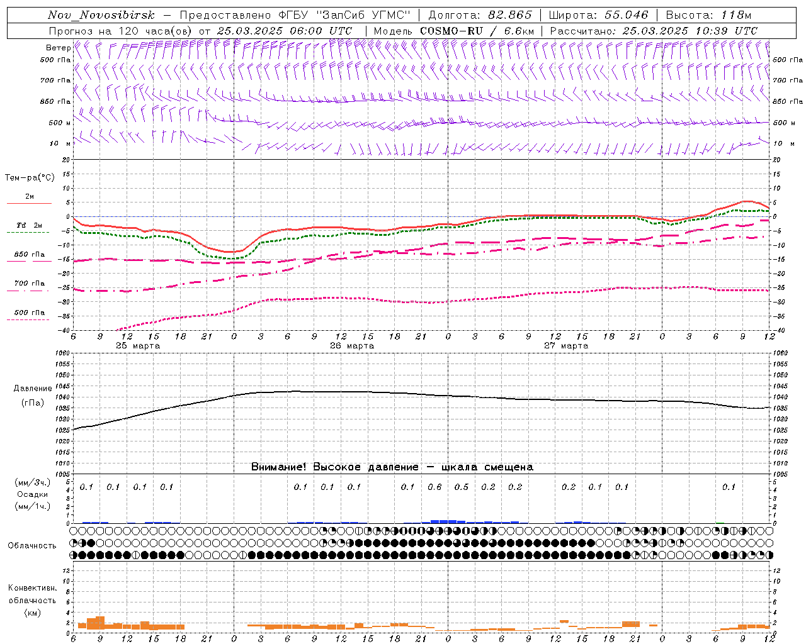Select the text Предоставлено ФГБУ "ЗапСиб УГМС"
806x644 pixels.
coord(295,15)
